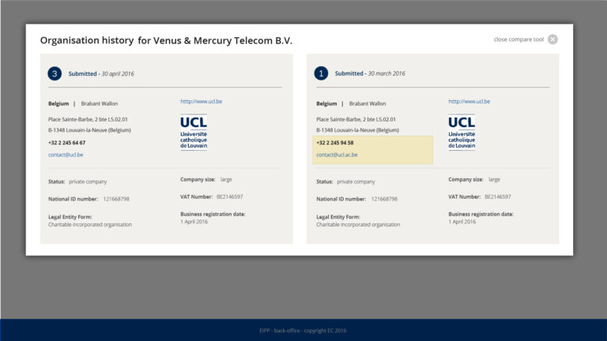Click 'Status: private company' in version 1 panel
The width and height of the screenshot is (607, 341).
tap(345, 182)
